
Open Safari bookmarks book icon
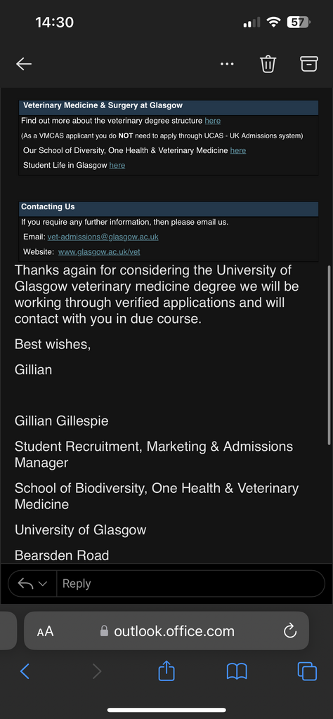click(237, 672)
